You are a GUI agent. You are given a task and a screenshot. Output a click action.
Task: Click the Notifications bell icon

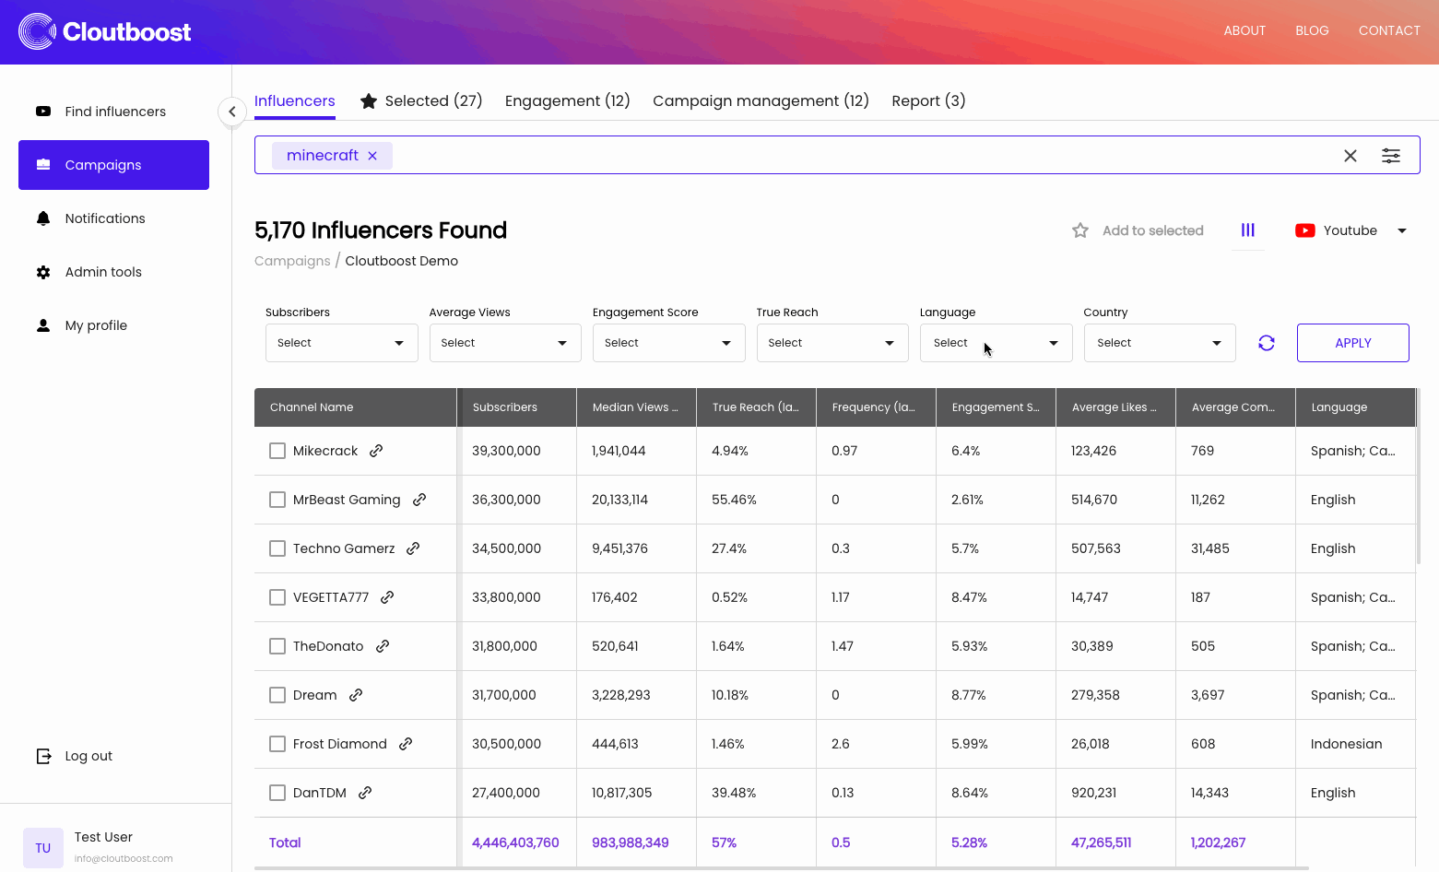[x=43, y=218]
